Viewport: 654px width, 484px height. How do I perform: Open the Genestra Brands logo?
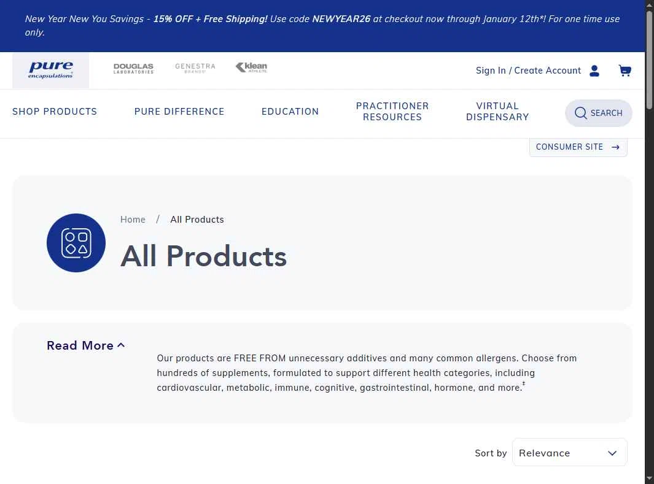click(195, 68)
